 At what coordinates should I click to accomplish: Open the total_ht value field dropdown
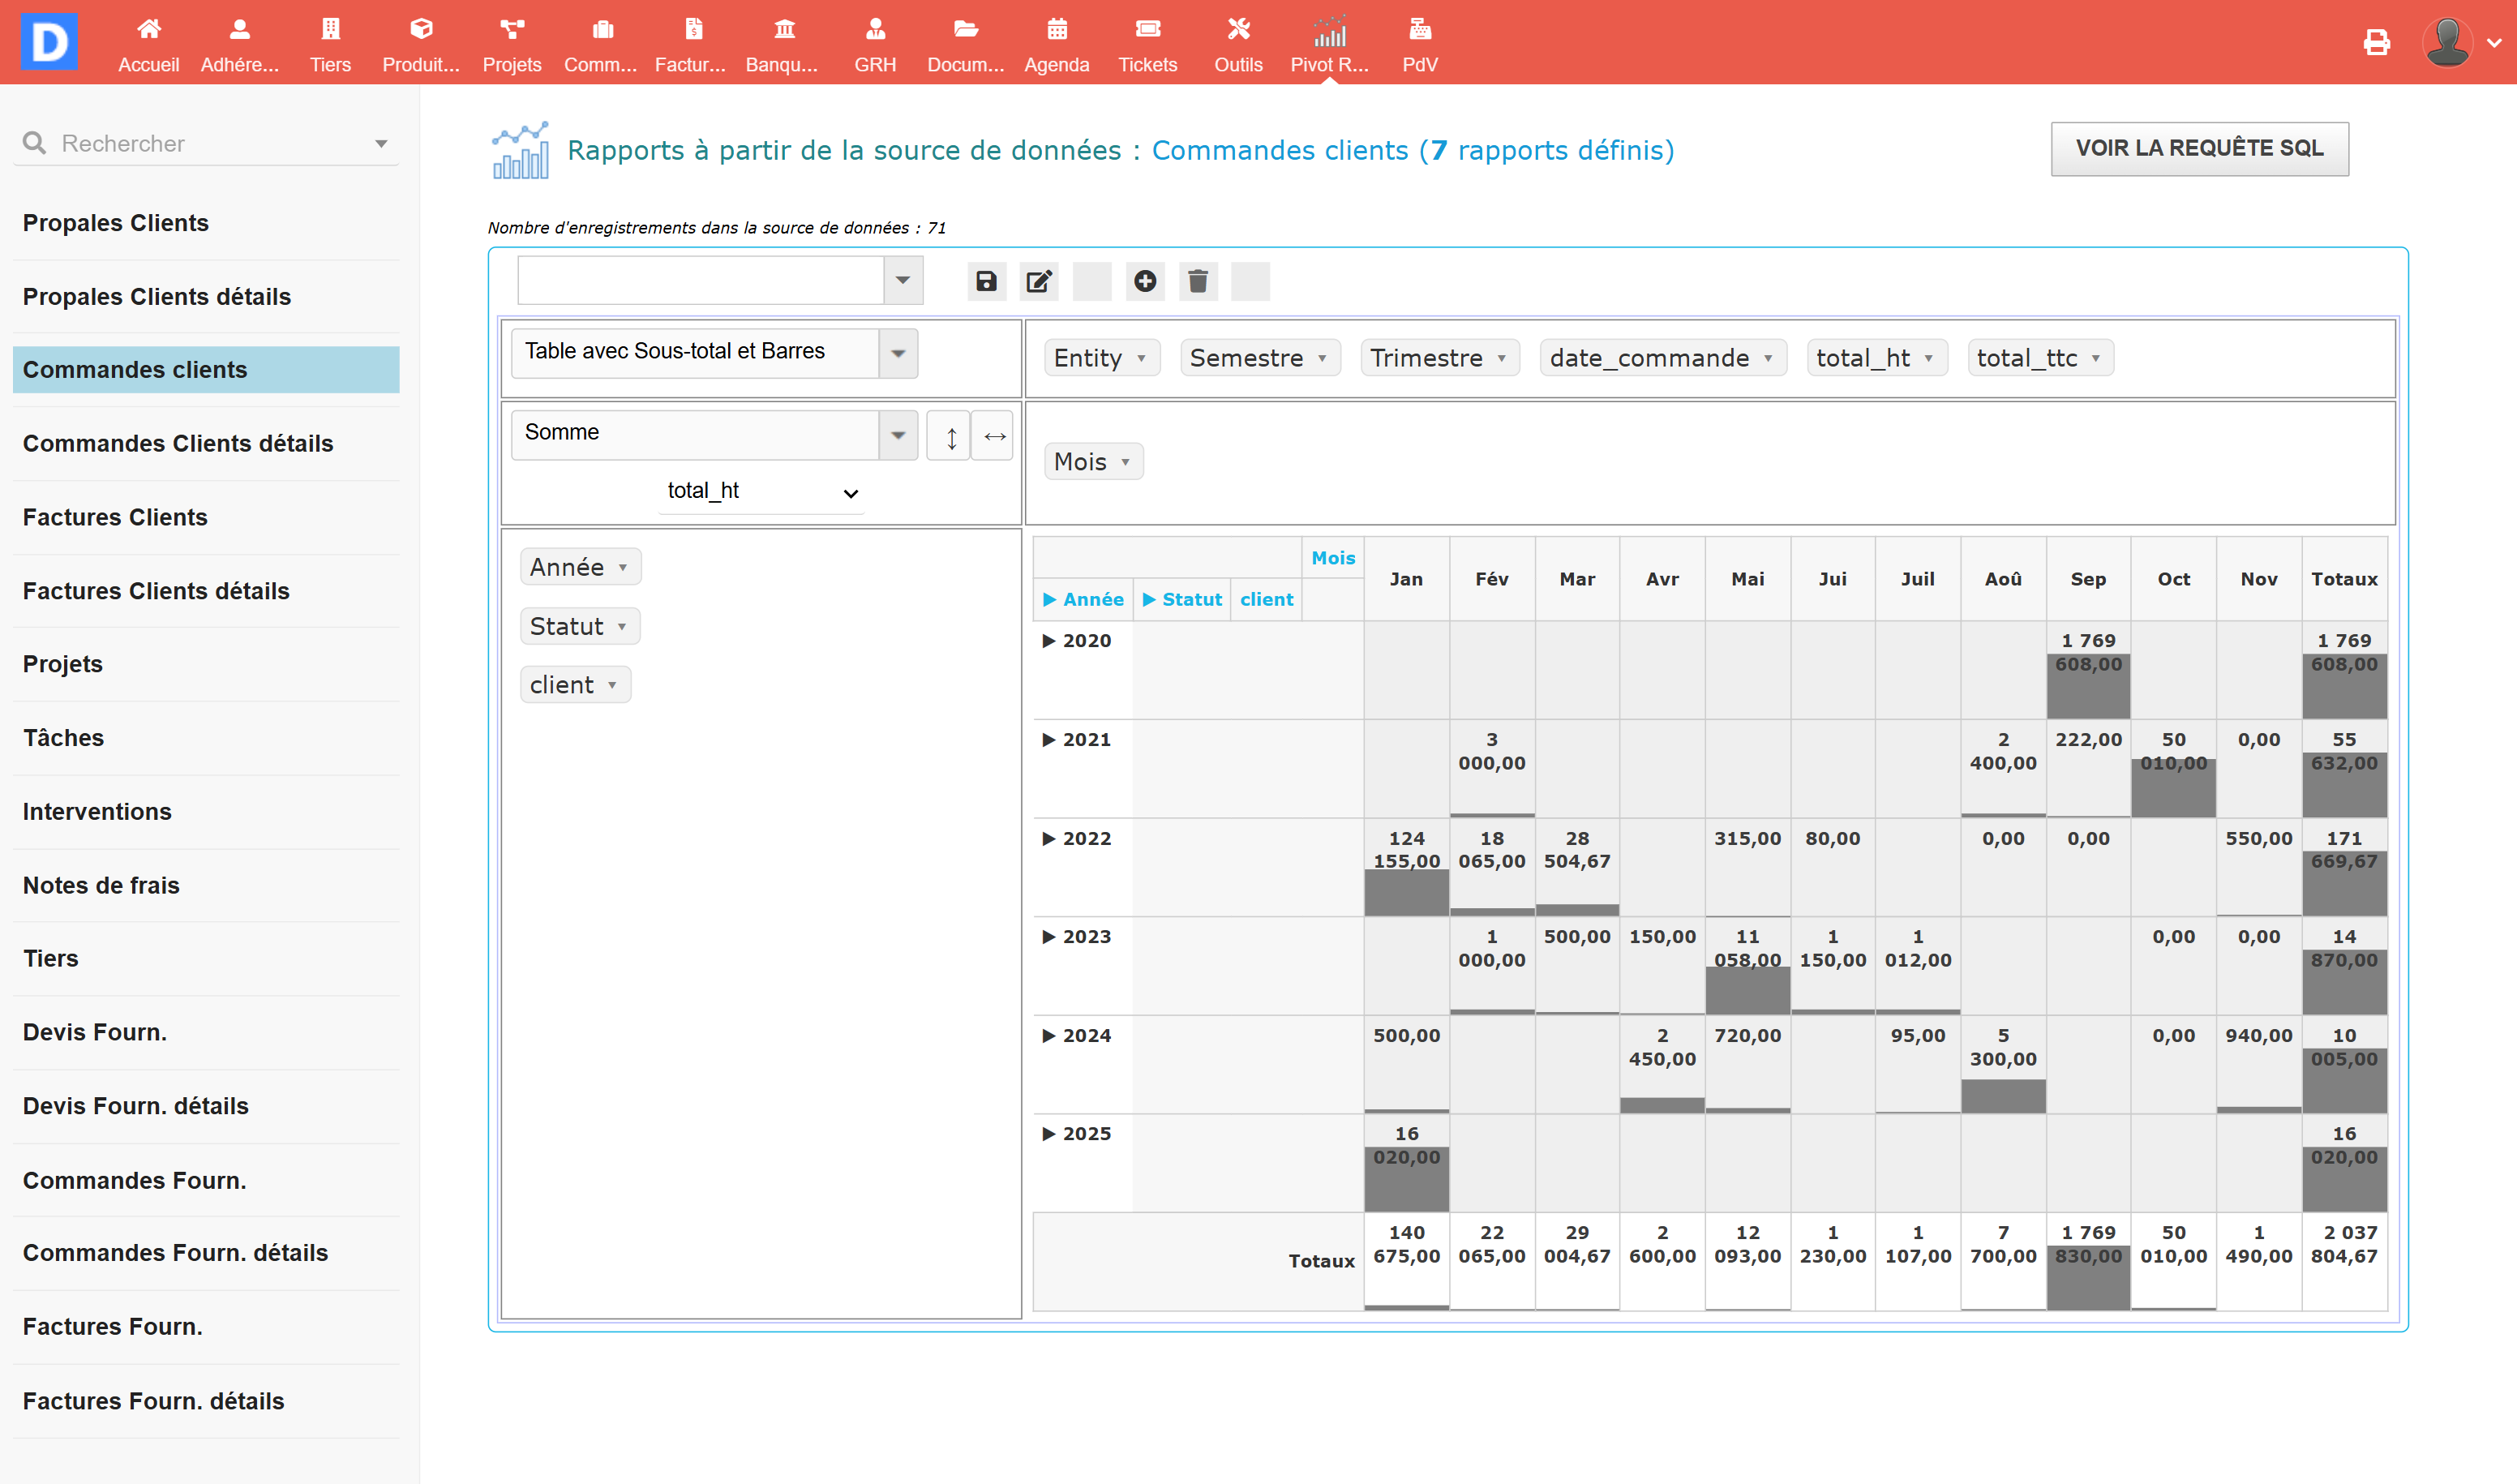click(x=762, y=491)
